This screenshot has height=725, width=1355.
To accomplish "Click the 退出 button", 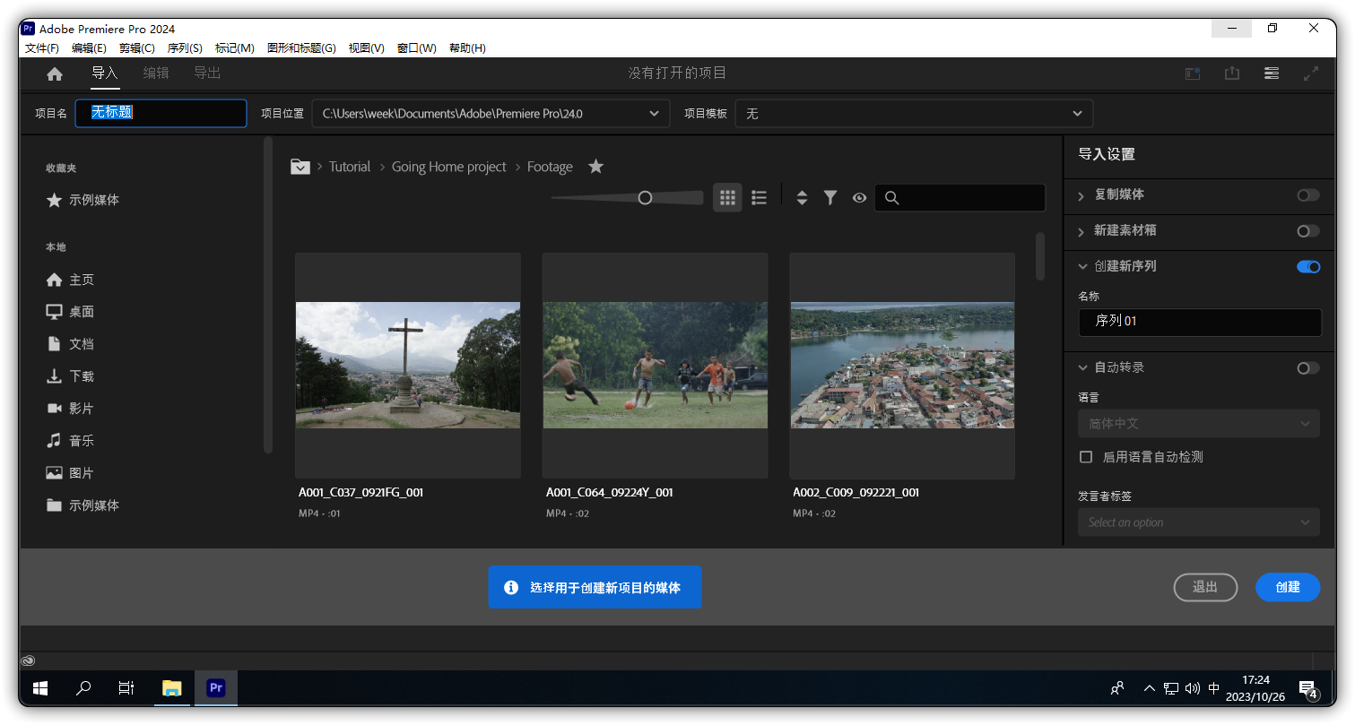I will click(1205, 587).
